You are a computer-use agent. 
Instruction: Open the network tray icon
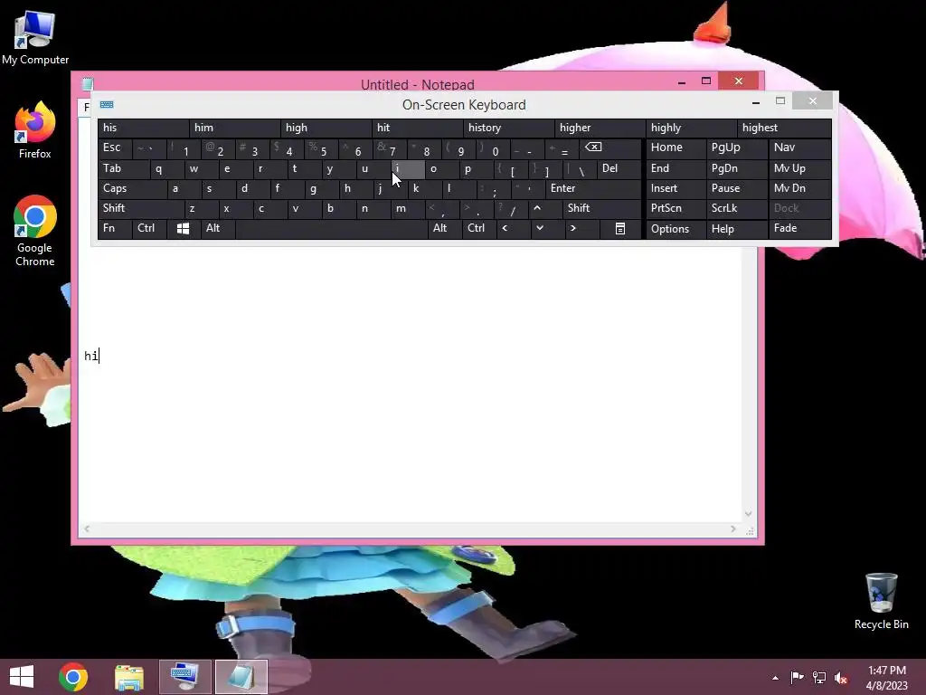(819, 678)
